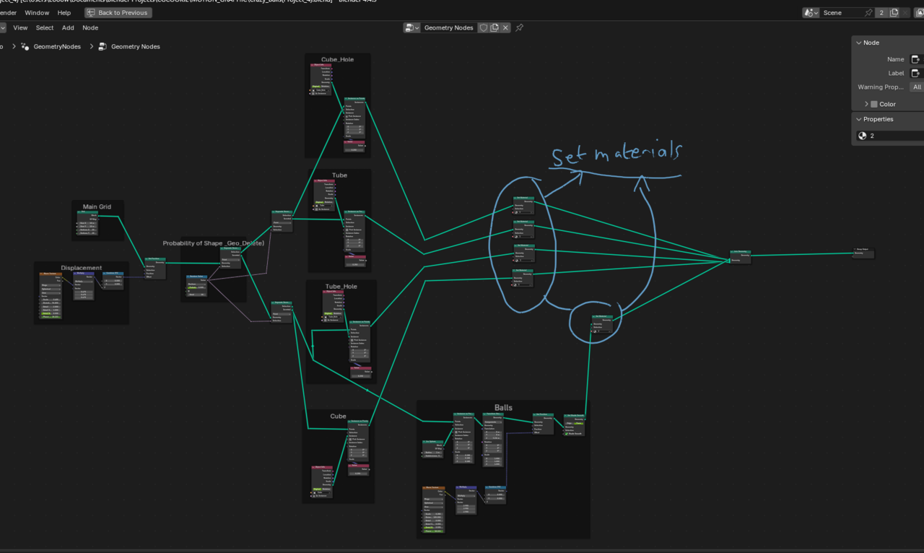Select the Cube_Hole frame label
Image resolution: width=924 pixels, height=553 pixels.
coord(338,59)
